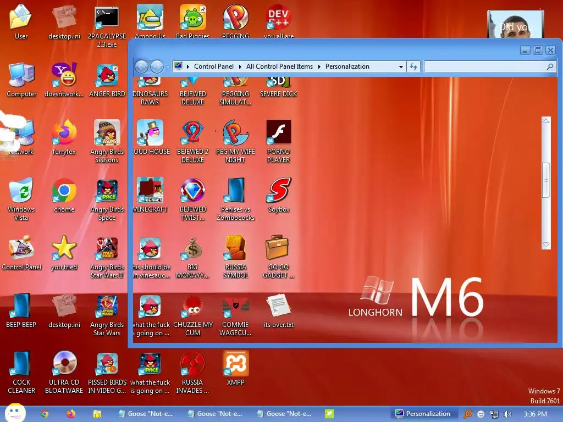The image size is (563, 422).
Task: Open the BEJEWED TWIST gem icon
Action: 192,199
